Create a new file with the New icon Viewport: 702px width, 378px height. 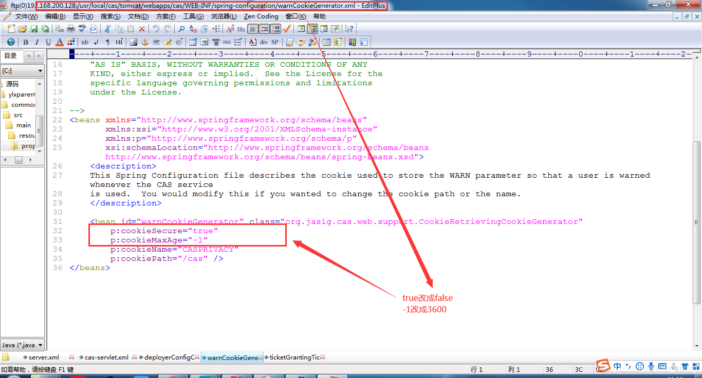(11, 29)
